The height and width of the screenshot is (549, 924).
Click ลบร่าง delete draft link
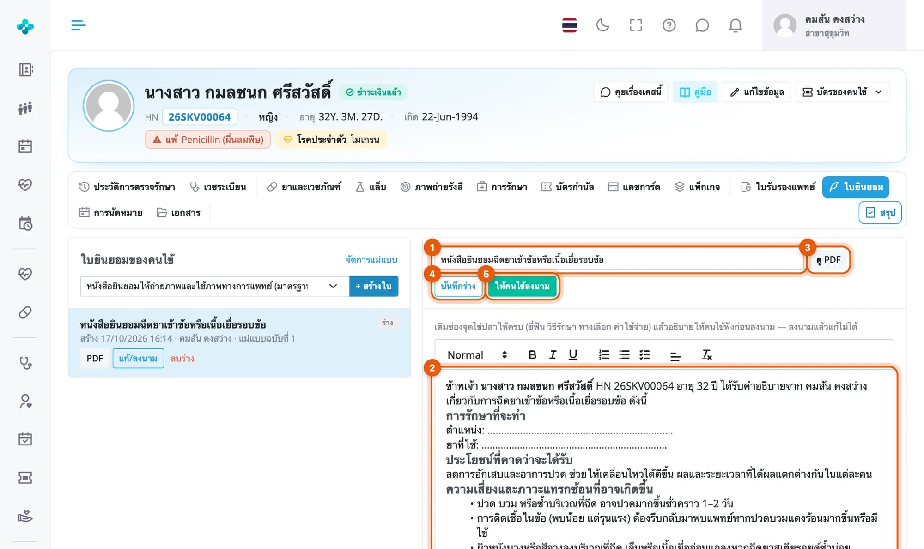182,359
